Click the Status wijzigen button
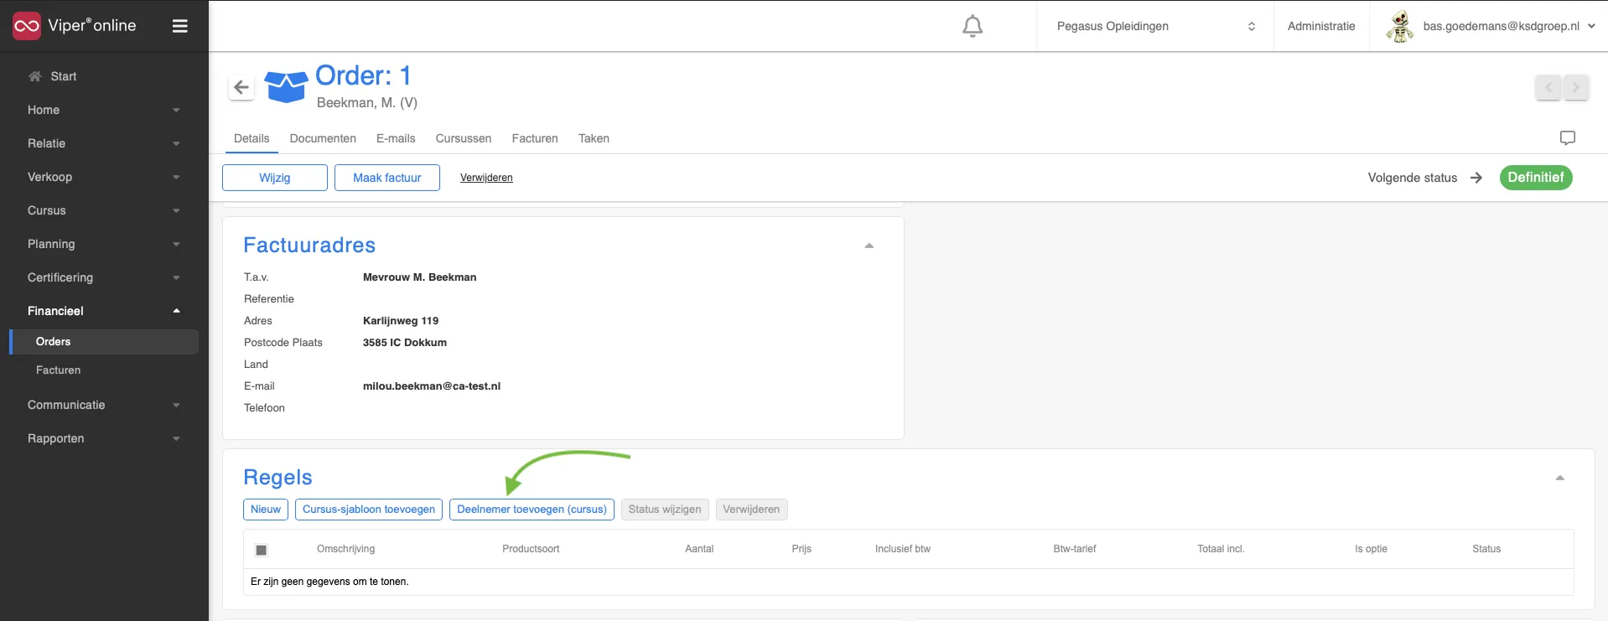This screenshot has width=1608, height=621. click(665, 510)
